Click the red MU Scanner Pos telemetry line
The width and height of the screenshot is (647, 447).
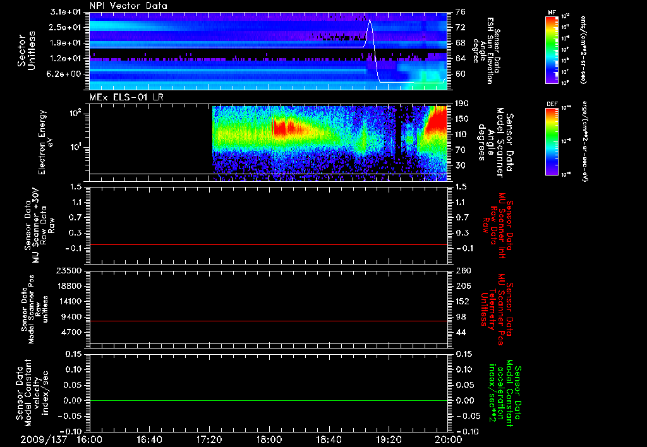point(269,321)
